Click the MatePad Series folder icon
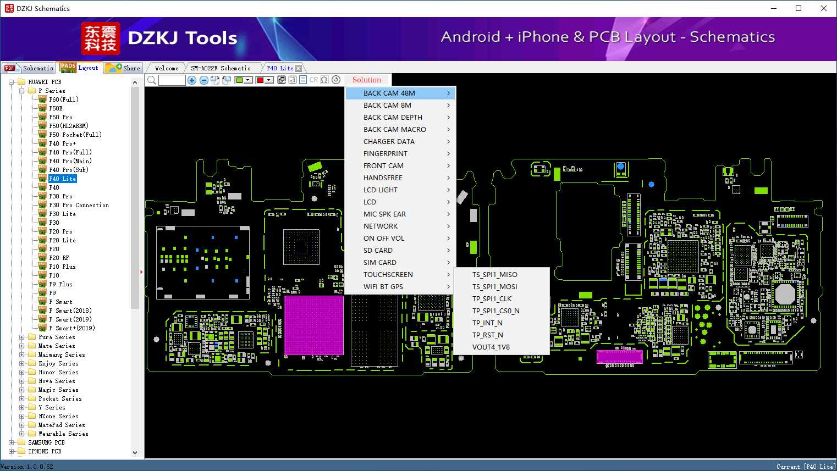Screen dimensions: 837x471 pos(32,425)
